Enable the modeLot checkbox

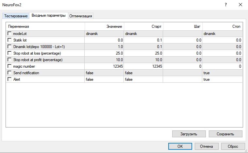tap(10, 34)
